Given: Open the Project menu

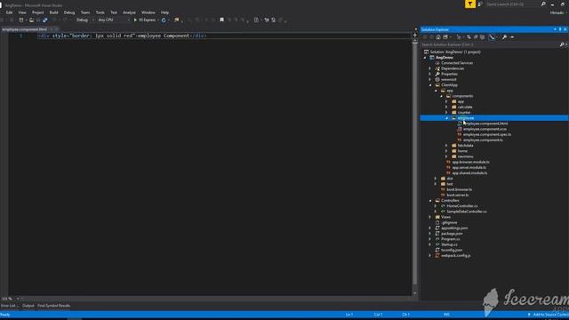Looking at the screenshot, I should pyautogui.click(x=37, y=12).
